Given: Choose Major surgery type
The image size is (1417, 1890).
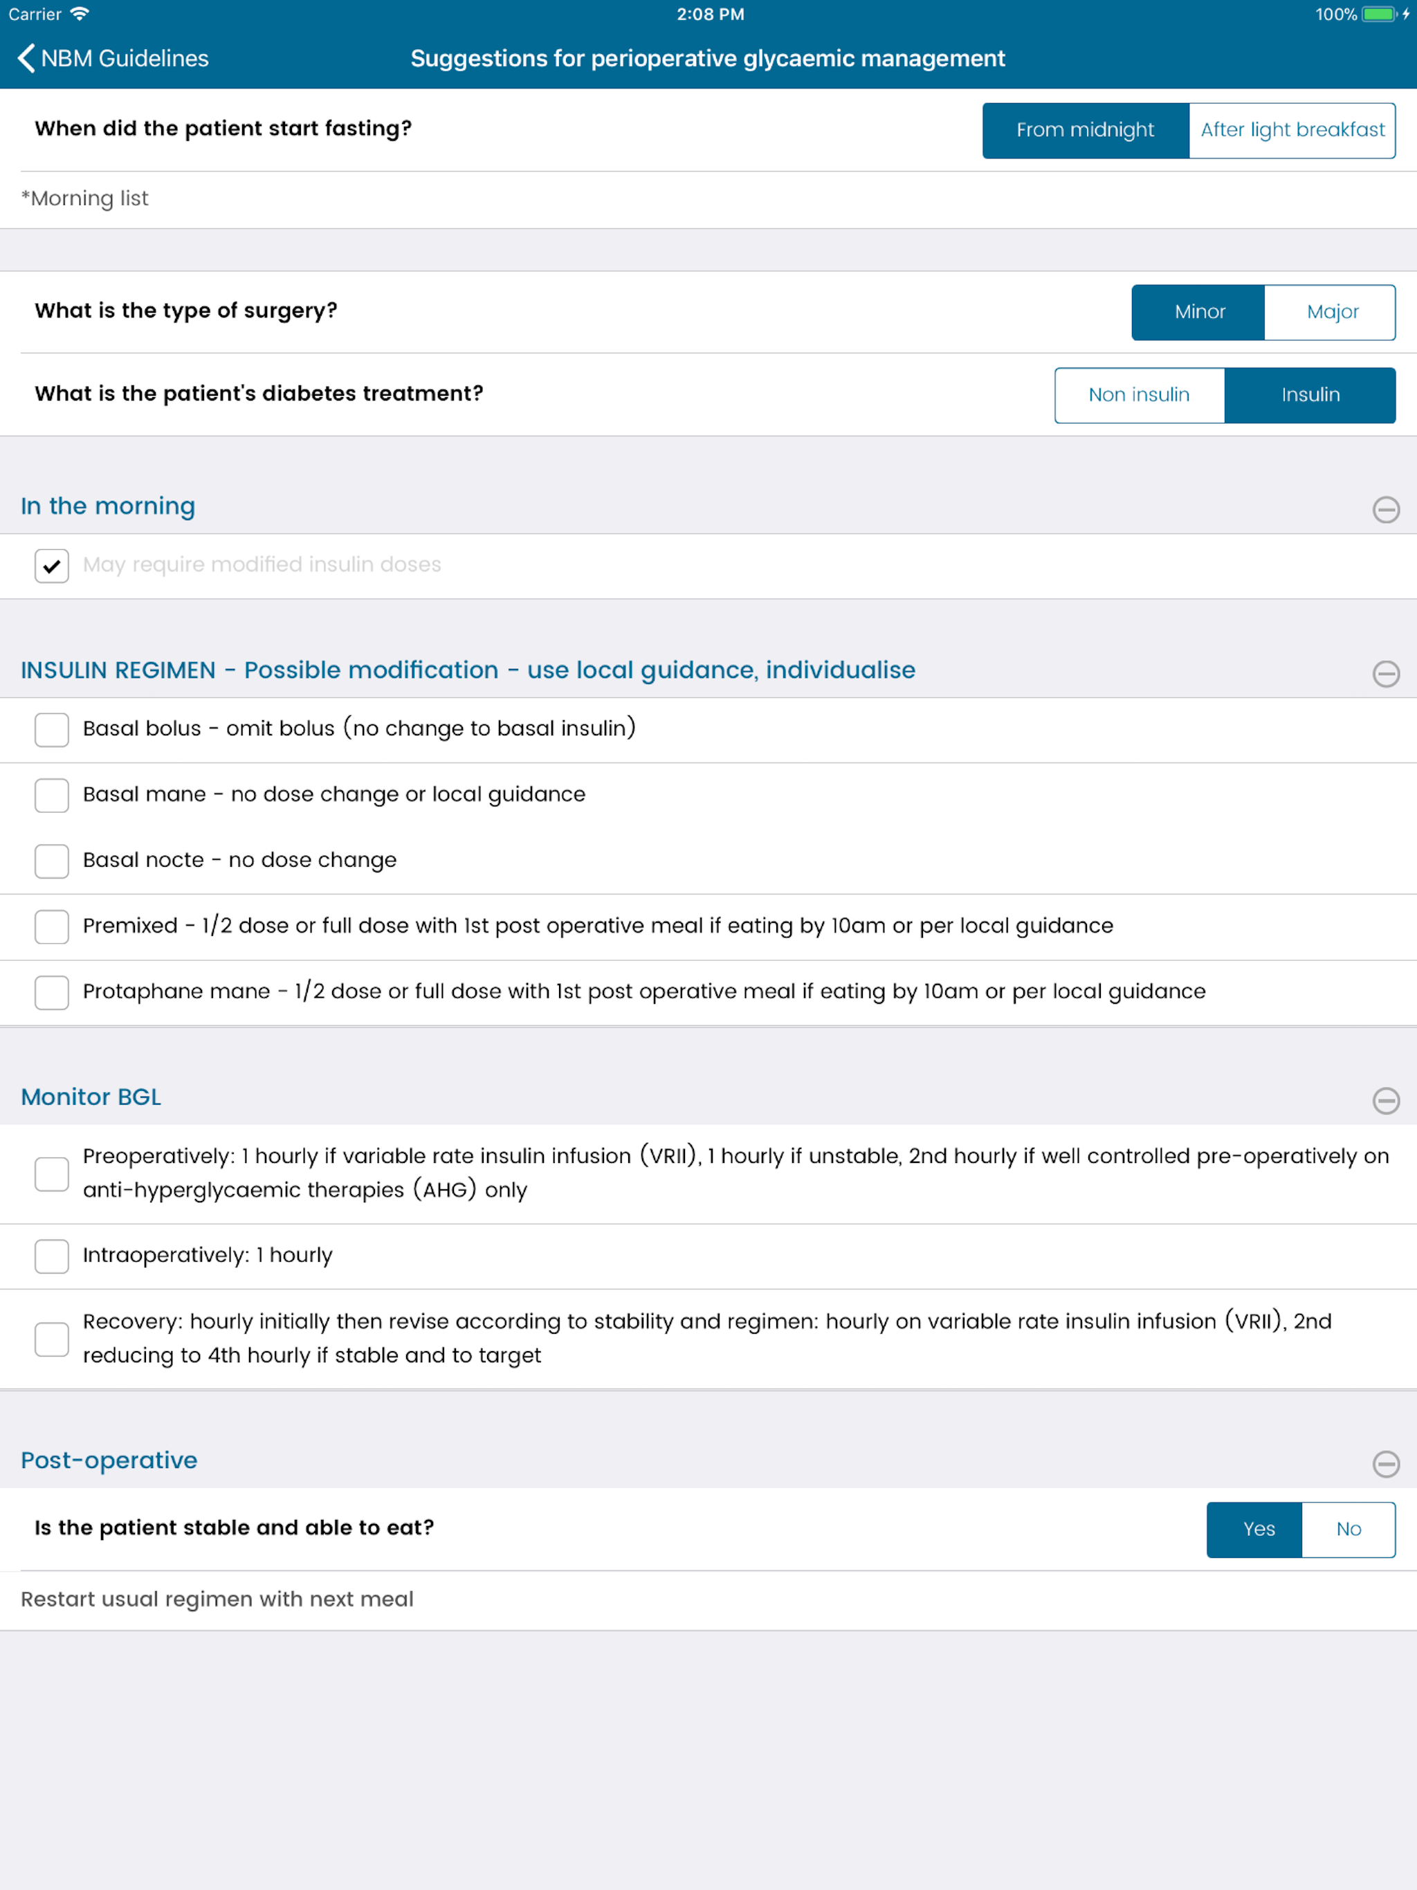Looking at the screenshot, I should (x=1331, y=312).
